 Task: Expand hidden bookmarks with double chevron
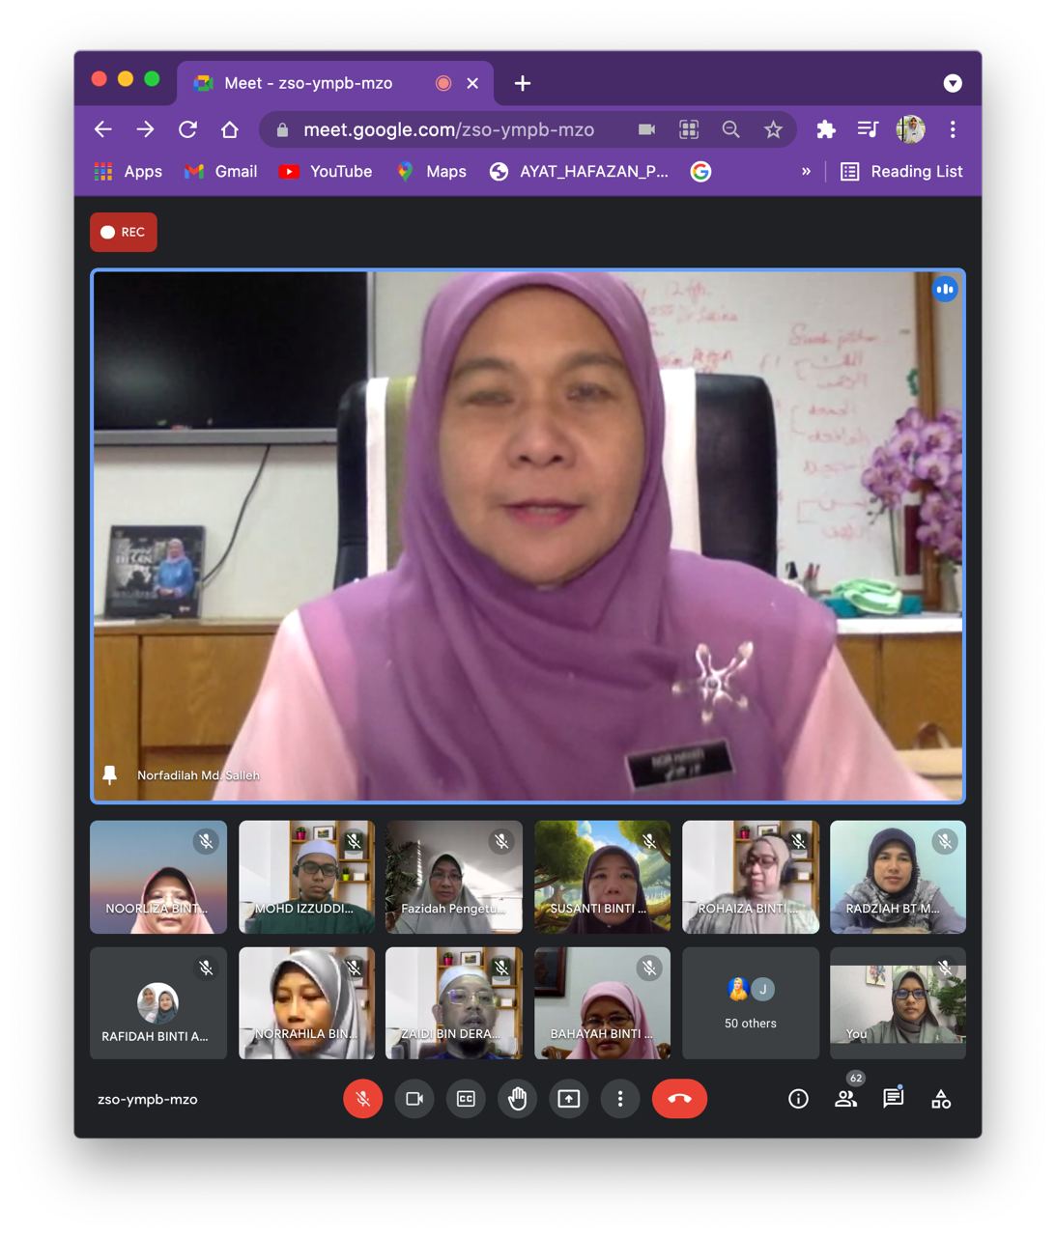[x=806, y=171]
